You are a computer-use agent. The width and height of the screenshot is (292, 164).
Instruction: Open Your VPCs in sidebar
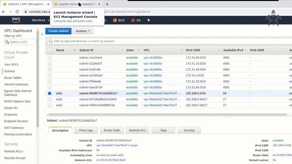tap(11, 65)
